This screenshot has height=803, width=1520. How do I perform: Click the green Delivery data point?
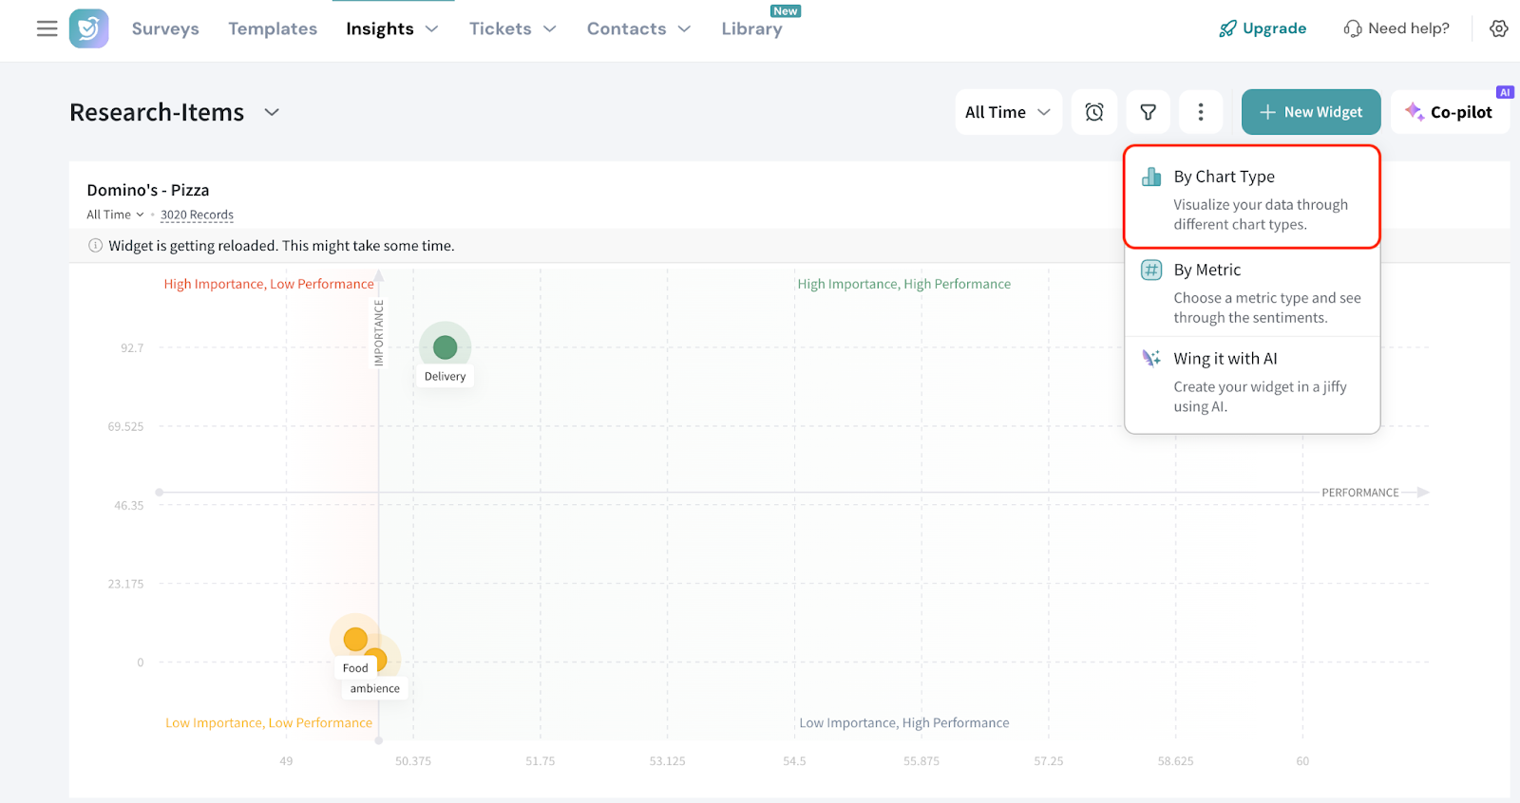[x=445, y=347]
